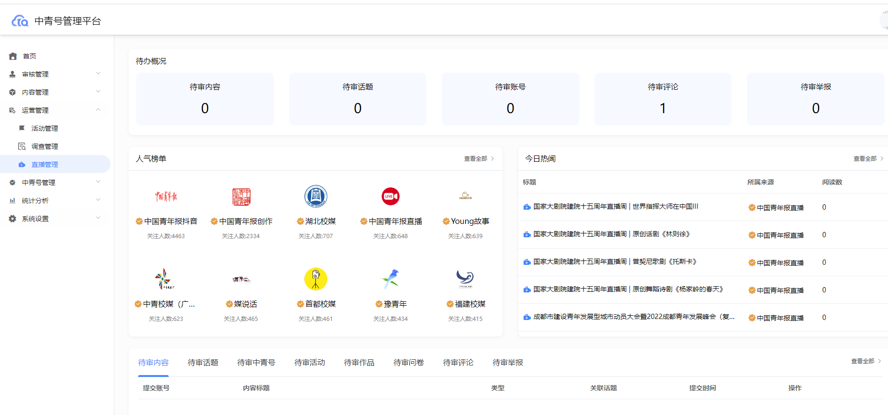Switch to 待审内容 tab

pyautogui.click(x=153, y=363)
